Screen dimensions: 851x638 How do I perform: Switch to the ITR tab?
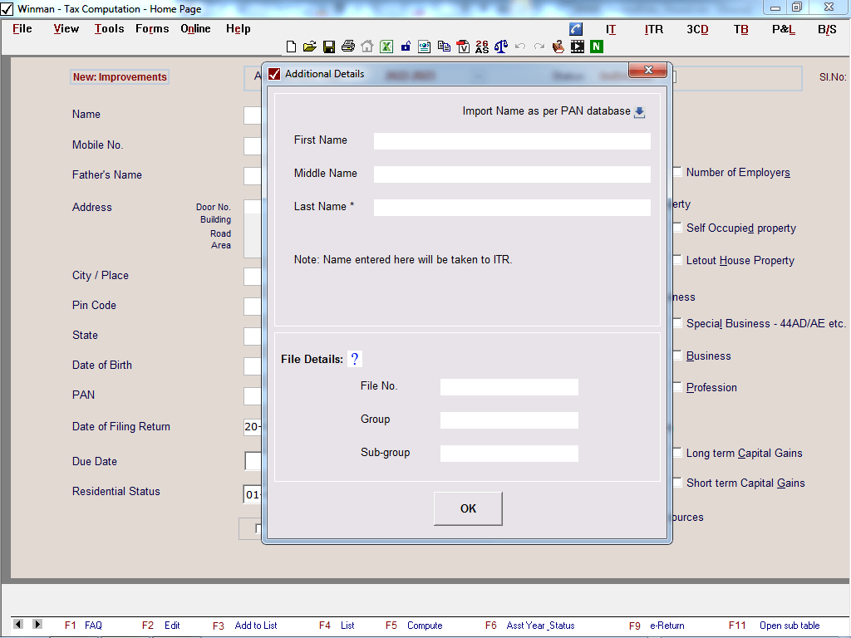coord(654,29)
